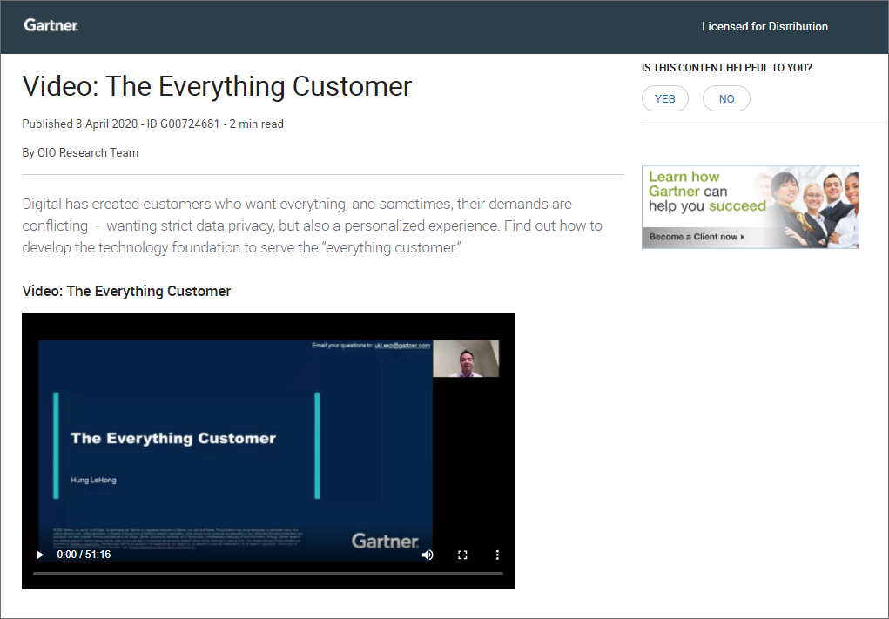889x619 pixels.
Task: Answer NO to content helpful question
Action: [x=726, y=98]
